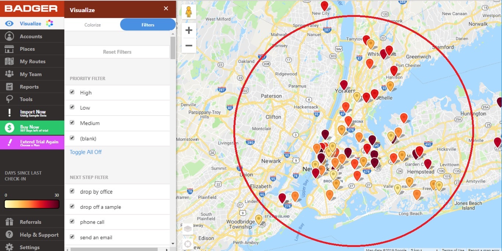The image size is (502, 251).
Task: Select the Filters tab
Action: (x=147, y=25)
